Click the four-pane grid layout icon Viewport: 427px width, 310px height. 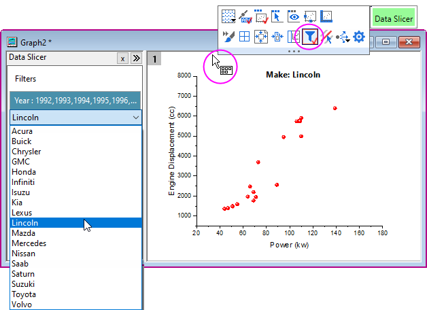point(243,37)
